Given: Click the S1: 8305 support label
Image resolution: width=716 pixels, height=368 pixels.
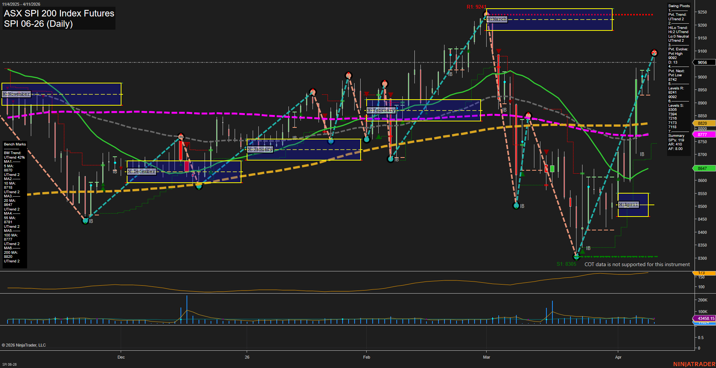Looking at the screenshot, I should point(566,264).
